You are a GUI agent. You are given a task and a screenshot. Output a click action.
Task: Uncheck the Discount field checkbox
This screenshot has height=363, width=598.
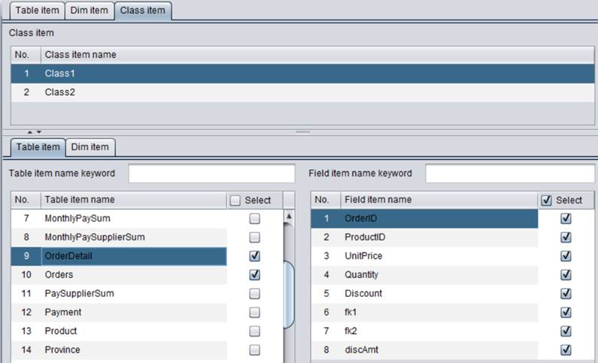(566, 294)
